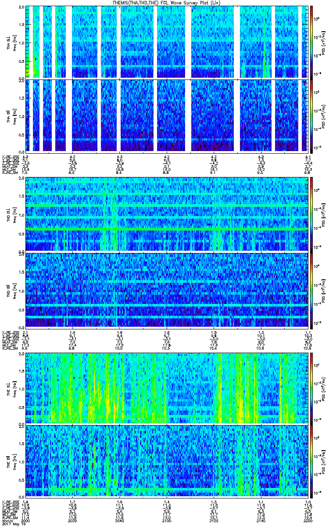Click PSD [nT²/Hz] label of THE B∥ color bar
This screenshot has width=329, height=527.
324,461
